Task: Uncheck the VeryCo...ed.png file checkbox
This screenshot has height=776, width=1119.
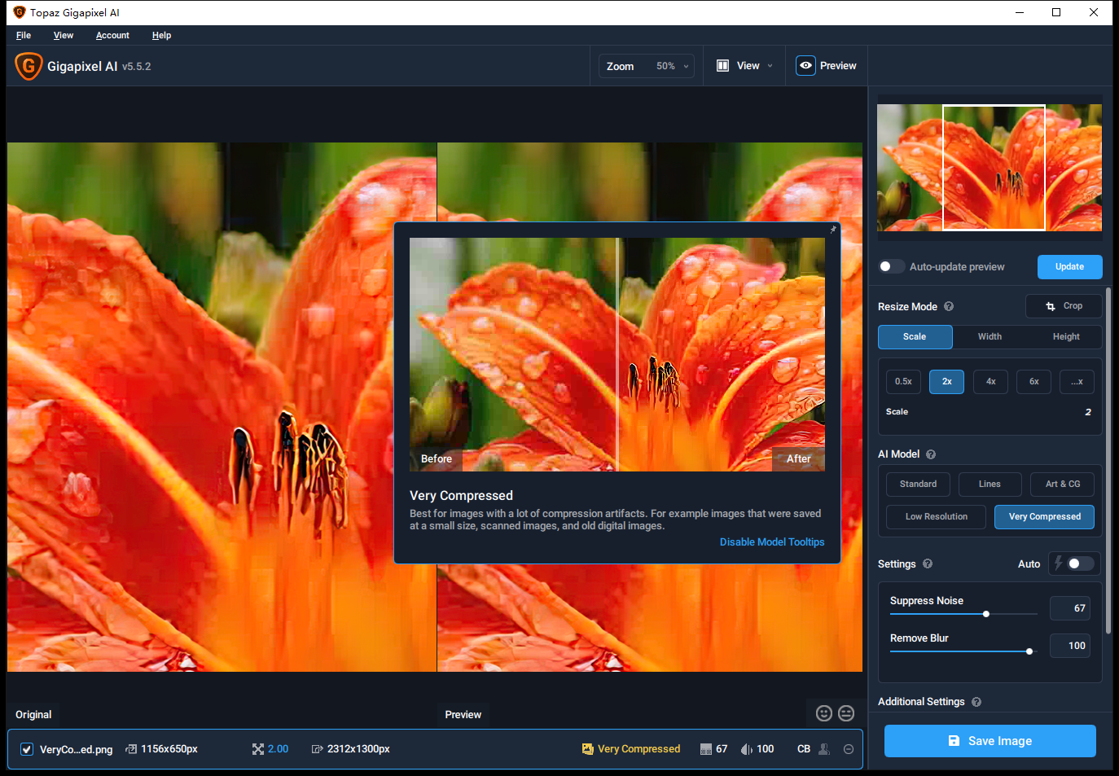Action: (27, 749)
